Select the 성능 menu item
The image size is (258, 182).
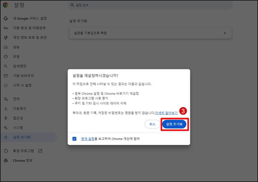(x=16, y=47)
